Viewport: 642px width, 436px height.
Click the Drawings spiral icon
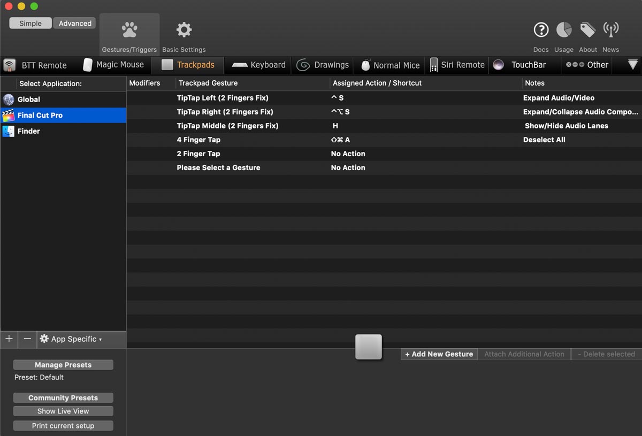coord(303,65)
